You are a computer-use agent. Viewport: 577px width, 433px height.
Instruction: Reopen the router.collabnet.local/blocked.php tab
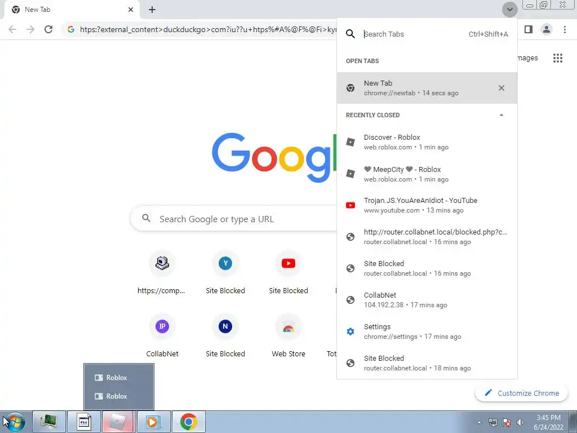click(427, 237)
